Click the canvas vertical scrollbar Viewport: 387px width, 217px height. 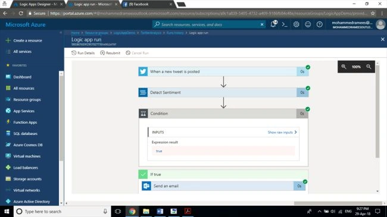coord(377,111)
